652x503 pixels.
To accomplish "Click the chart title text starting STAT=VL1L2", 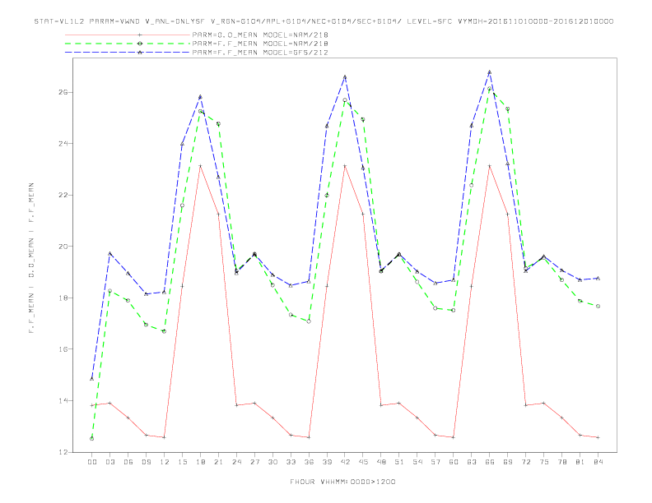I will click(324, 21).
